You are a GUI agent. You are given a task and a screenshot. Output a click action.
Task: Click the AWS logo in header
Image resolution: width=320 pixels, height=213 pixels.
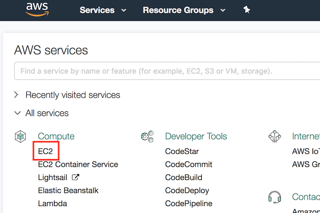click(x=37, y=10)
